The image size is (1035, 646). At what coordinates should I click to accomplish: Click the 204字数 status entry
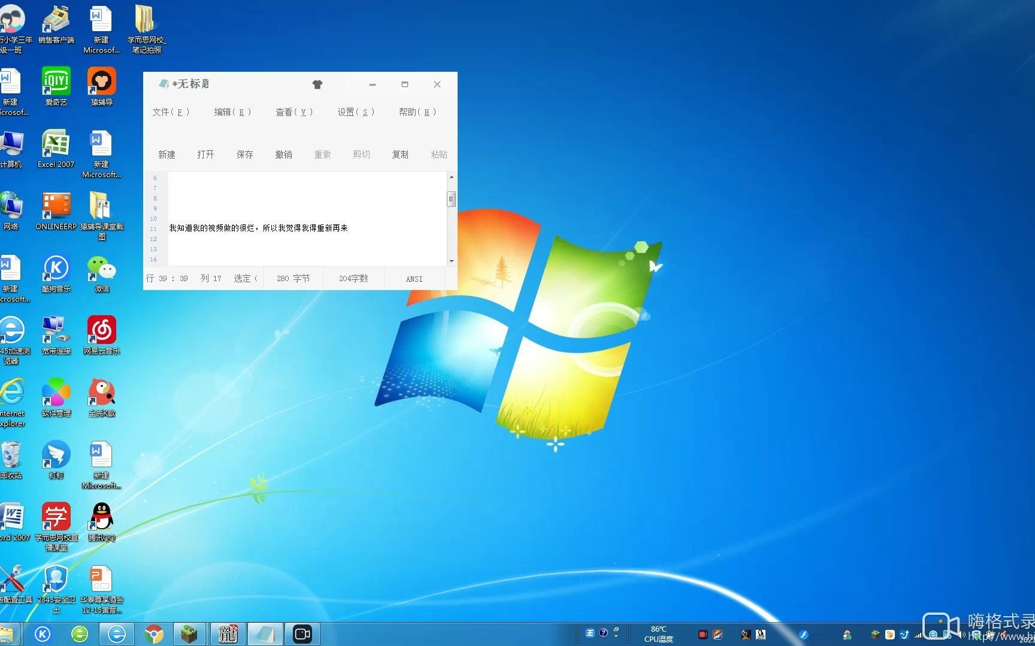353,278
